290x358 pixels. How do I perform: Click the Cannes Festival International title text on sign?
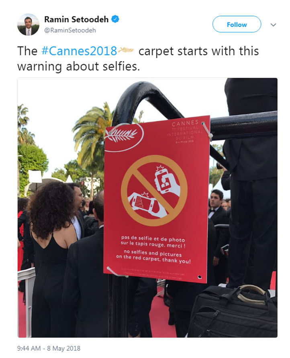(x=185, y=131)
